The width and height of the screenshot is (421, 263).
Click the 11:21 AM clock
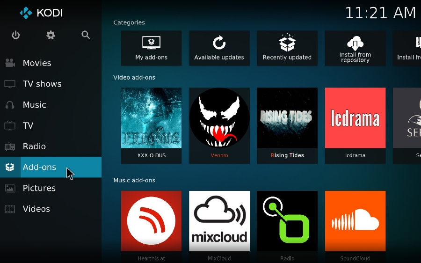(380, 13)
